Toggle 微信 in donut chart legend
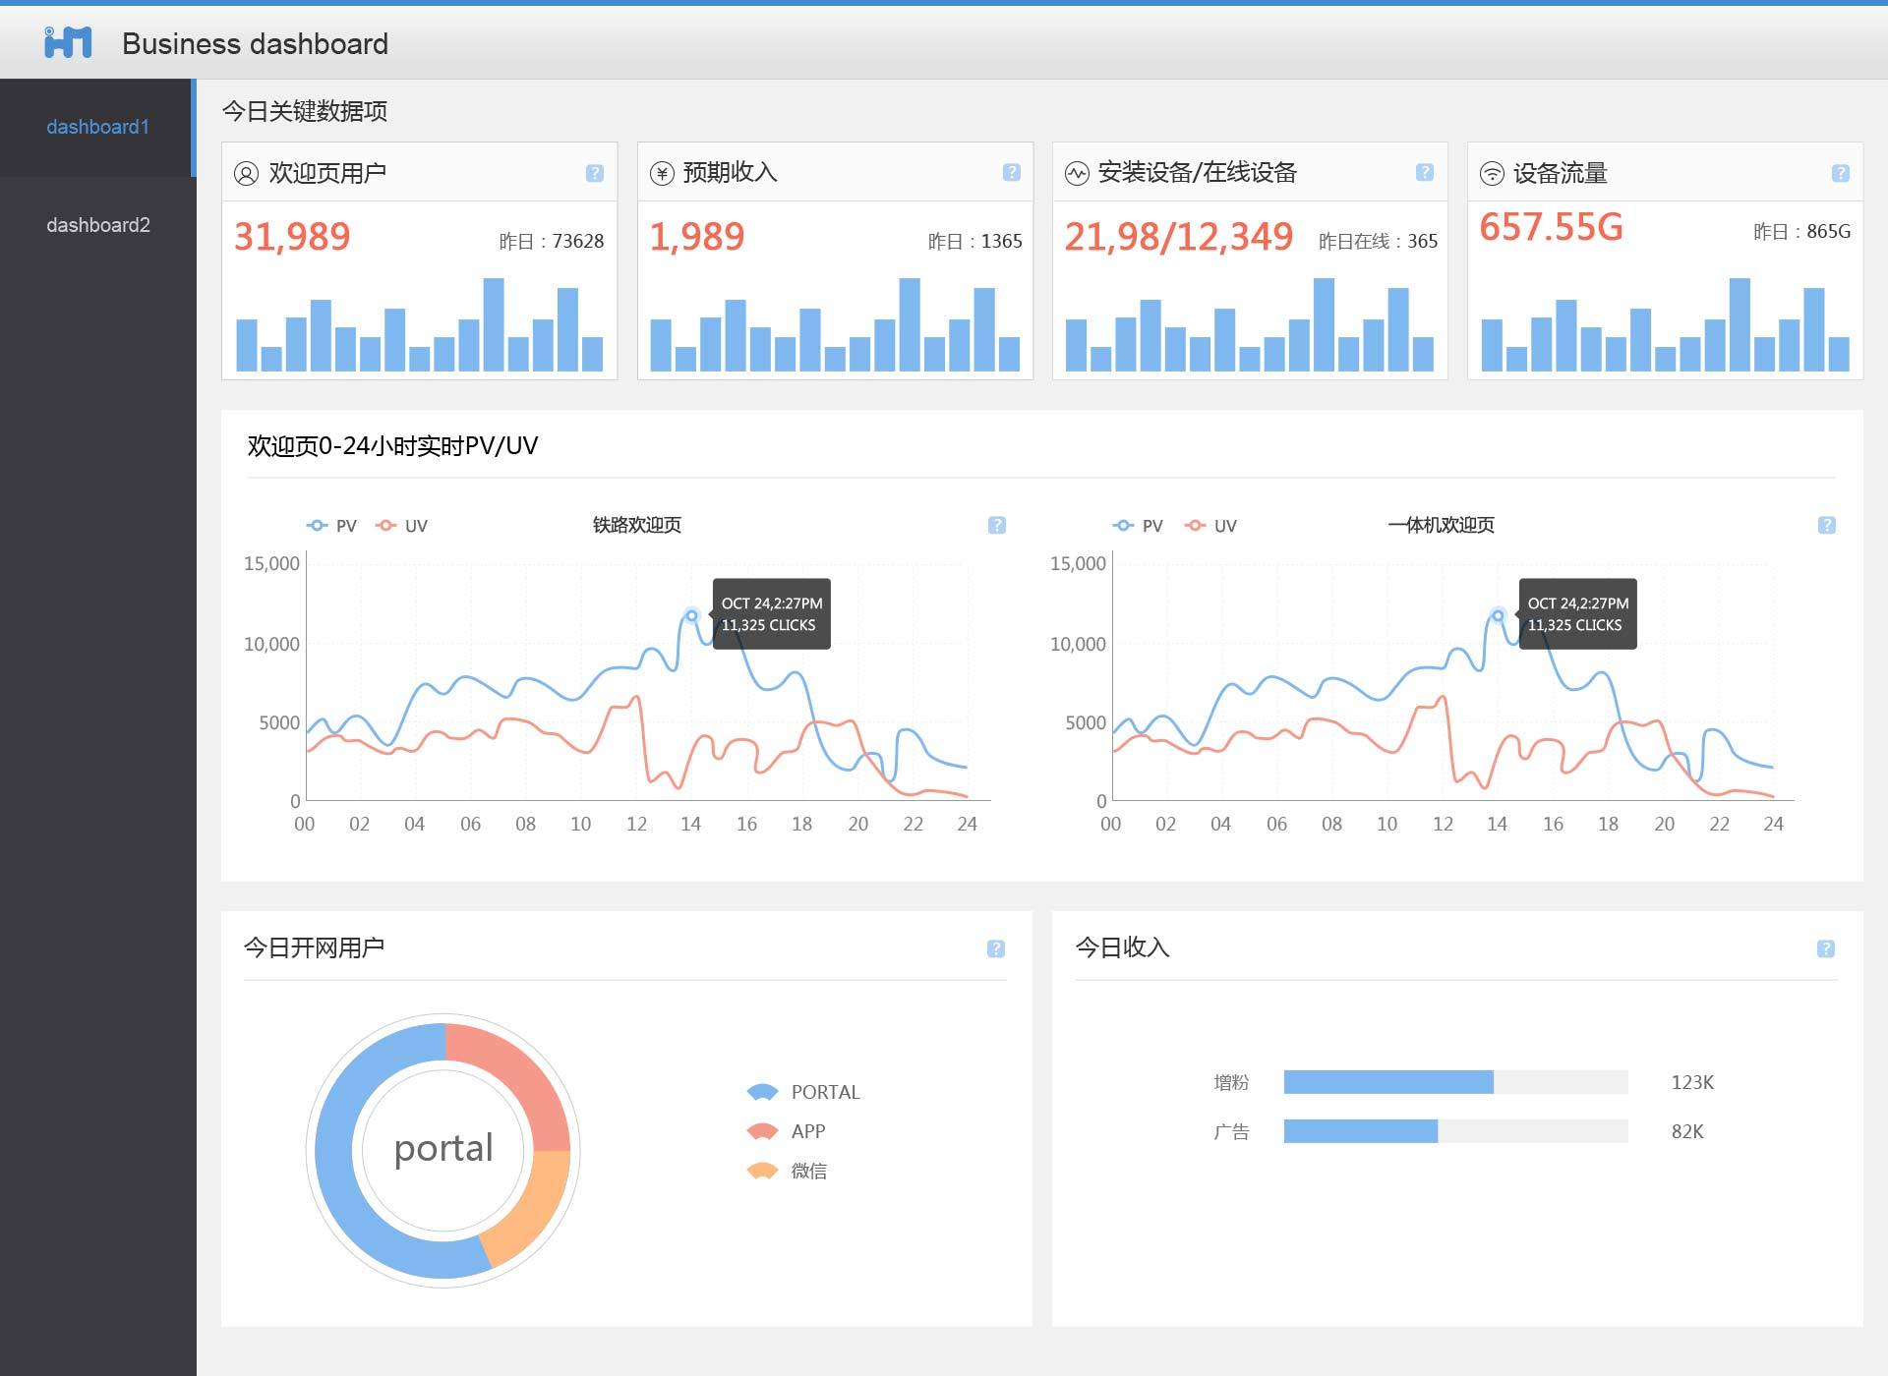Viewport: 1888px width, 1376px height. [x=788, y=1171]
